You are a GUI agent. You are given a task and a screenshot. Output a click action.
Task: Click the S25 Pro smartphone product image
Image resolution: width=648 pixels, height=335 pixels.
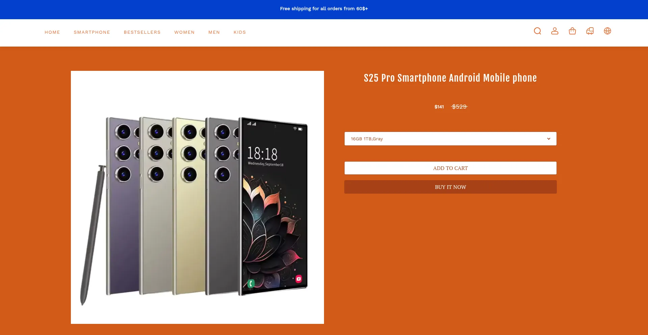(x=197, y=197)
